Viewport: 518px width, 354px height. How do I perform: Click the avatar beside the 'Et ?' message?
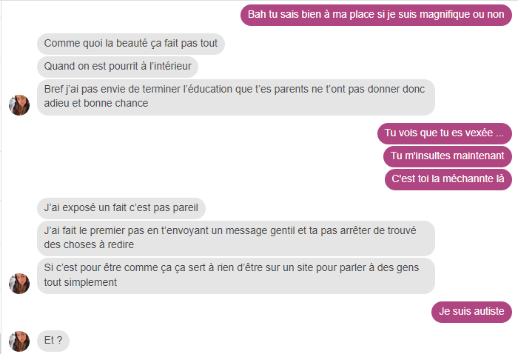[x=19, y=341]
